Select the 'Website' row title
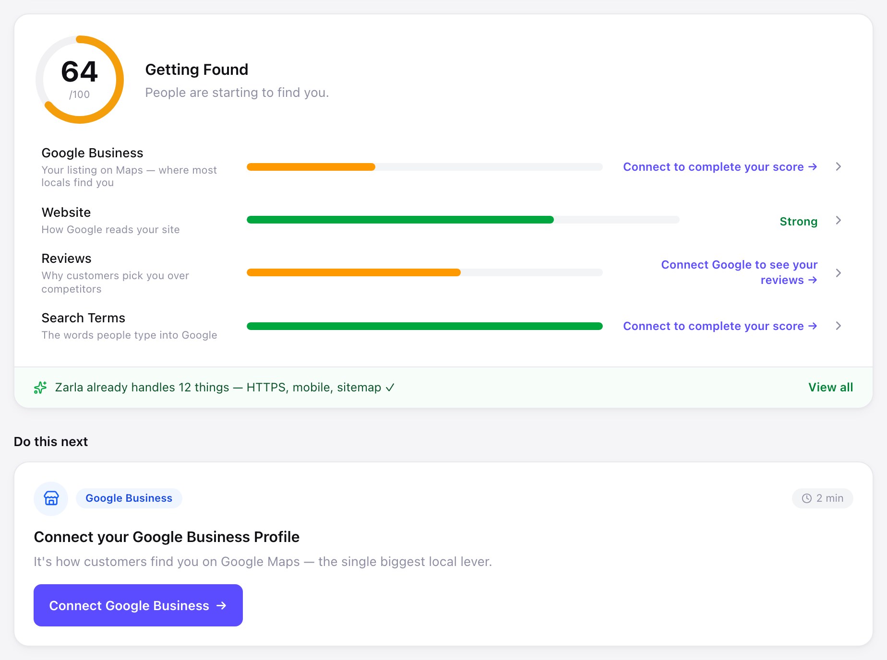Viewport: 887px width, 660px height. click(66, 212)
